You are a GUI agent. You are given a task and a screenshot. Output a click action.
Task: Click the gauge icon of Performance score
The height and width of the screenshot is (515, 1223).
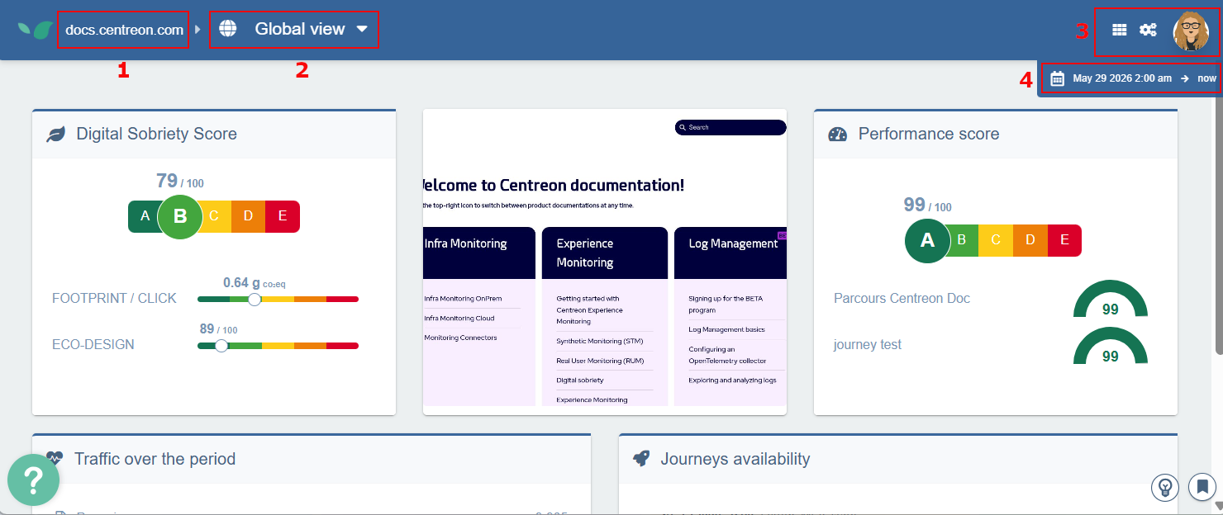pos(838,134)
